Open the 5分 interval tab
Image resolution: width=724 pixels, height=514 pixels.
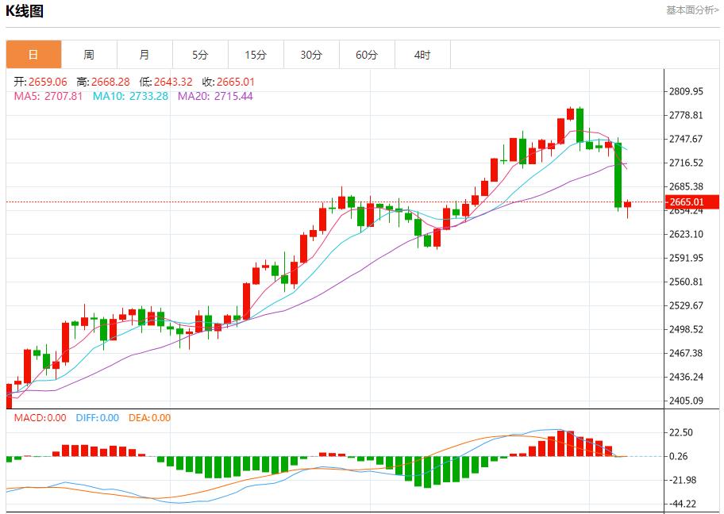coord(200,54)
